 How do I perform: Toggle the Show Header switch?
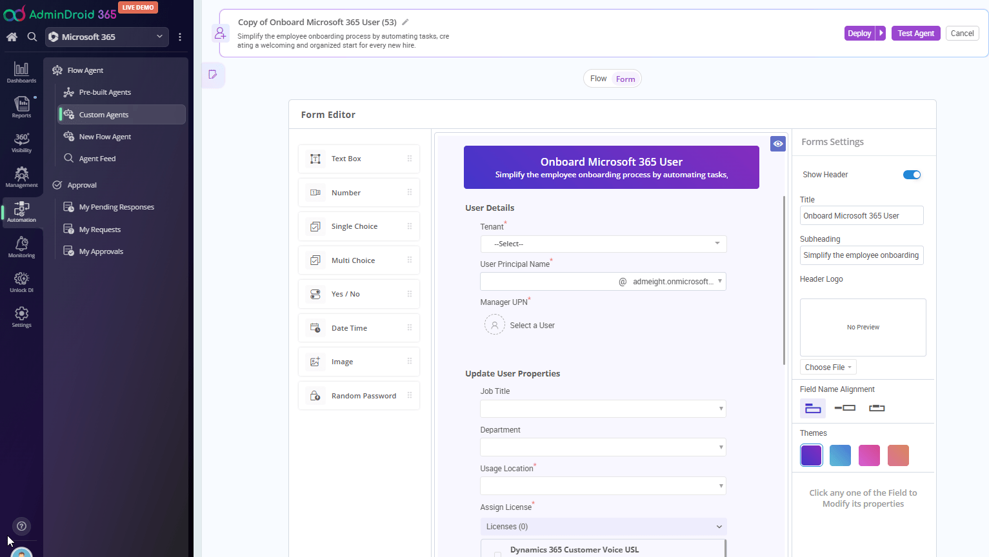(x=912, y=175)
